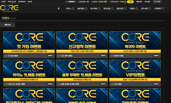Click 상세보기 on the 슬롯 무제한 첫,매충 card

(x=103, y=84)
